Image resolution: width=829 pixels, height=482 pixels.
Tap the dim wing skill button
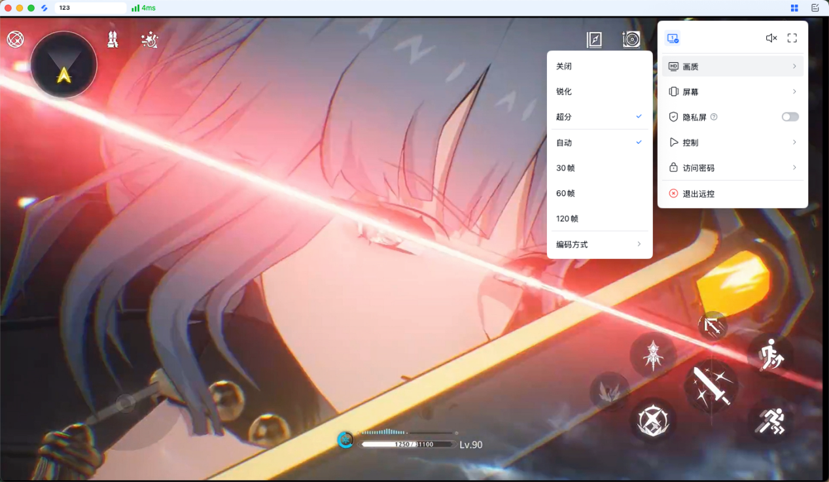pyautogui.click(x=610, y=392)
